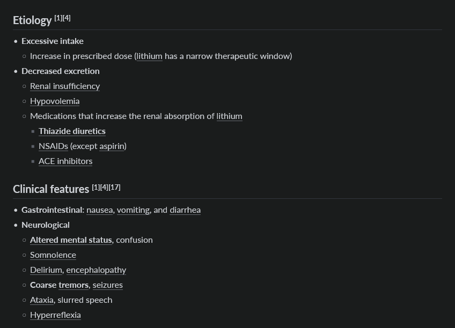Viewport: 455px width, 328px height.
Task: Click the tremors link
Action: click(74, 286)
